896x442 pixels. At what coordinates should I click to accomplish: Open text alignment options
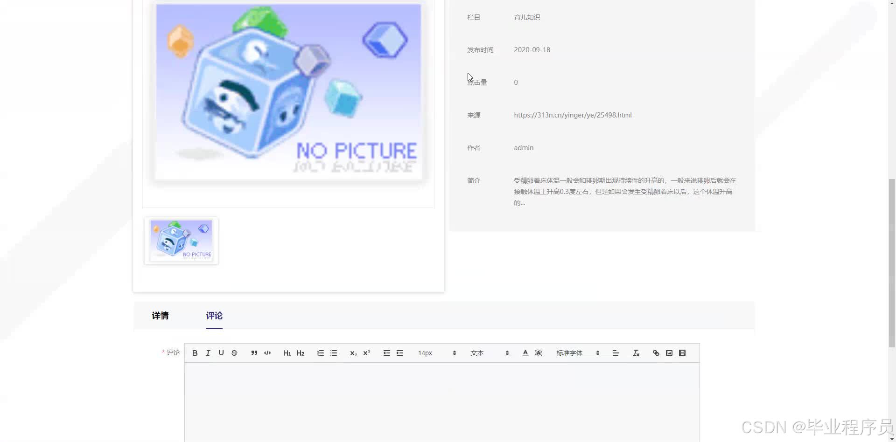(616, 353)
